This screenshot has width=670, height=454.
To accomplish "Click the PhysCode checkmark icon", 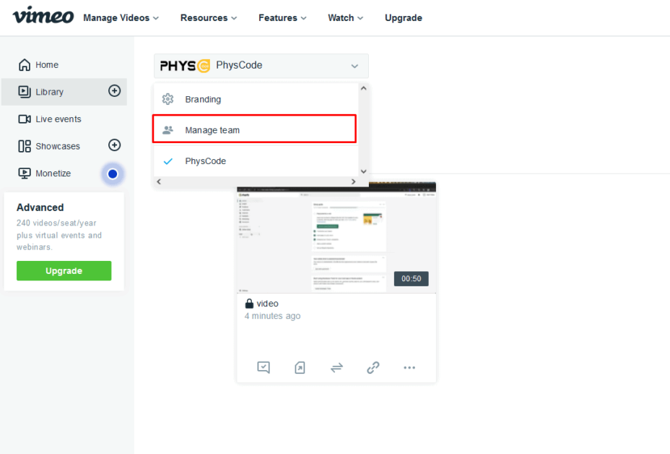I will point(168,161).
